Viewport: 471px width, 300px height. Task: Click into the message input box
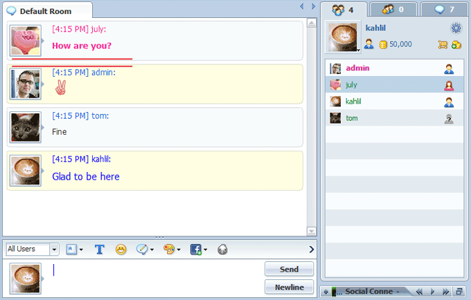click(x=152, y=277)
